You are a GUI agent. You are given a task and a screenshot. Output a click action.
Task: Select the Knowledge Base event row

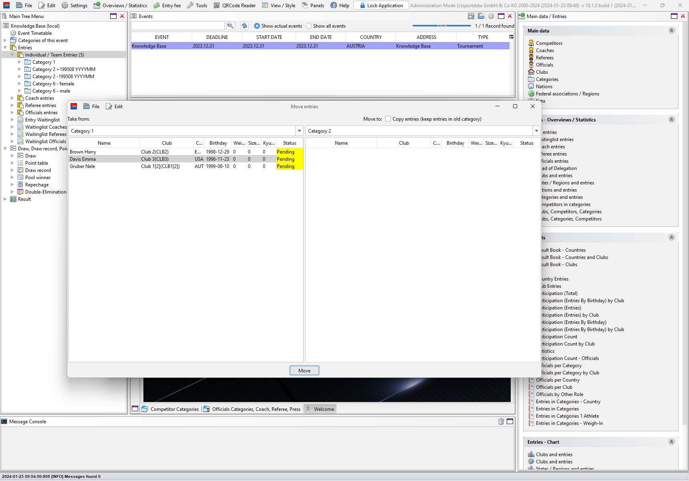(x=320, y=46)
